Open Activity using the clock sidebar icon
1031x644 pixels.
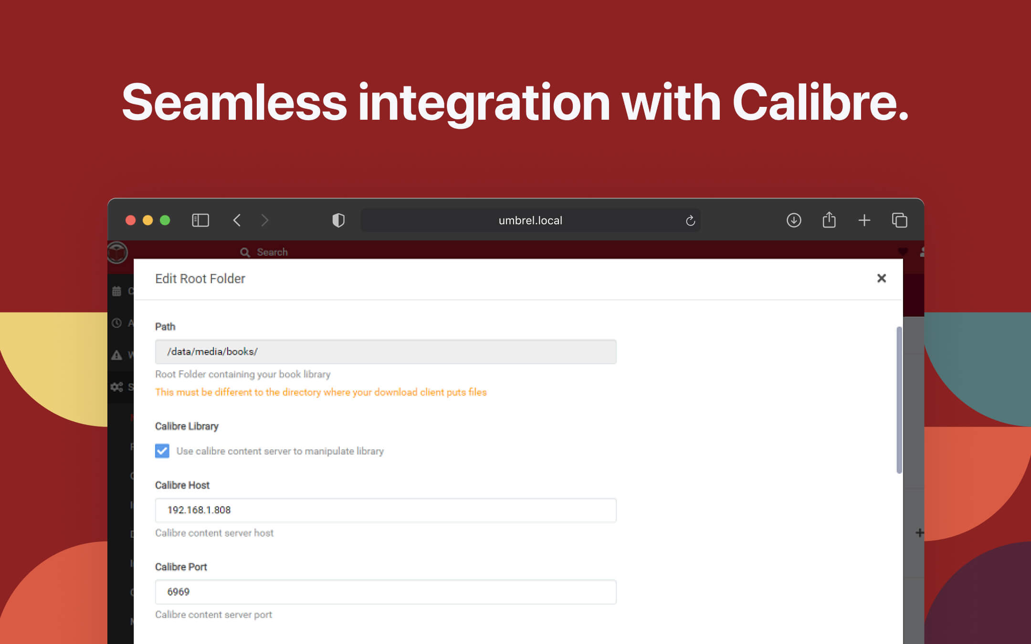tap(117, 323)
